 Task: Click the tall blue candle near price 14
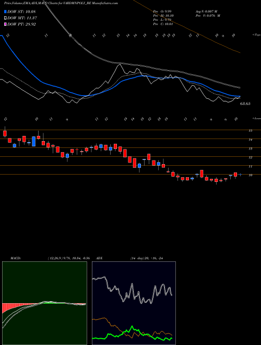point(33,141)
